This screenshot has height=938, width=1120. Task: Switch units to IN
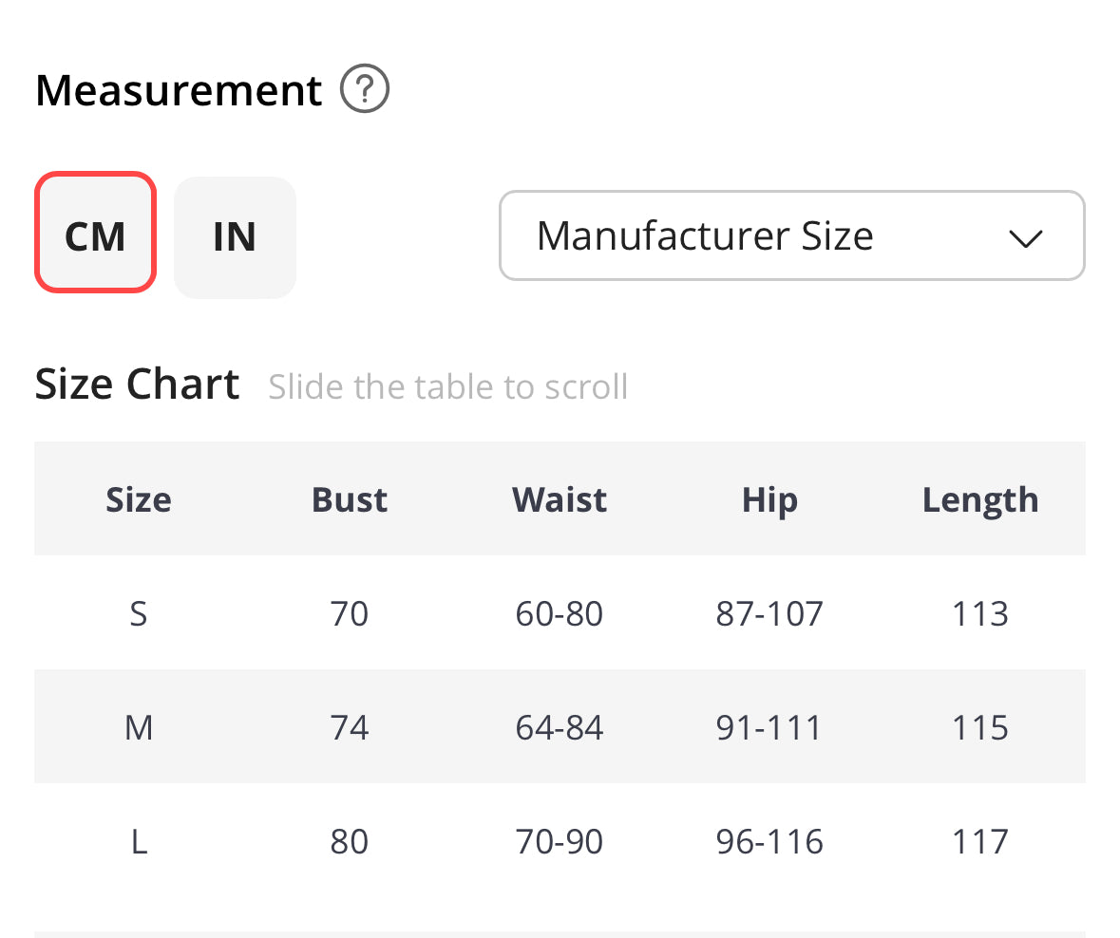point(235,236)
